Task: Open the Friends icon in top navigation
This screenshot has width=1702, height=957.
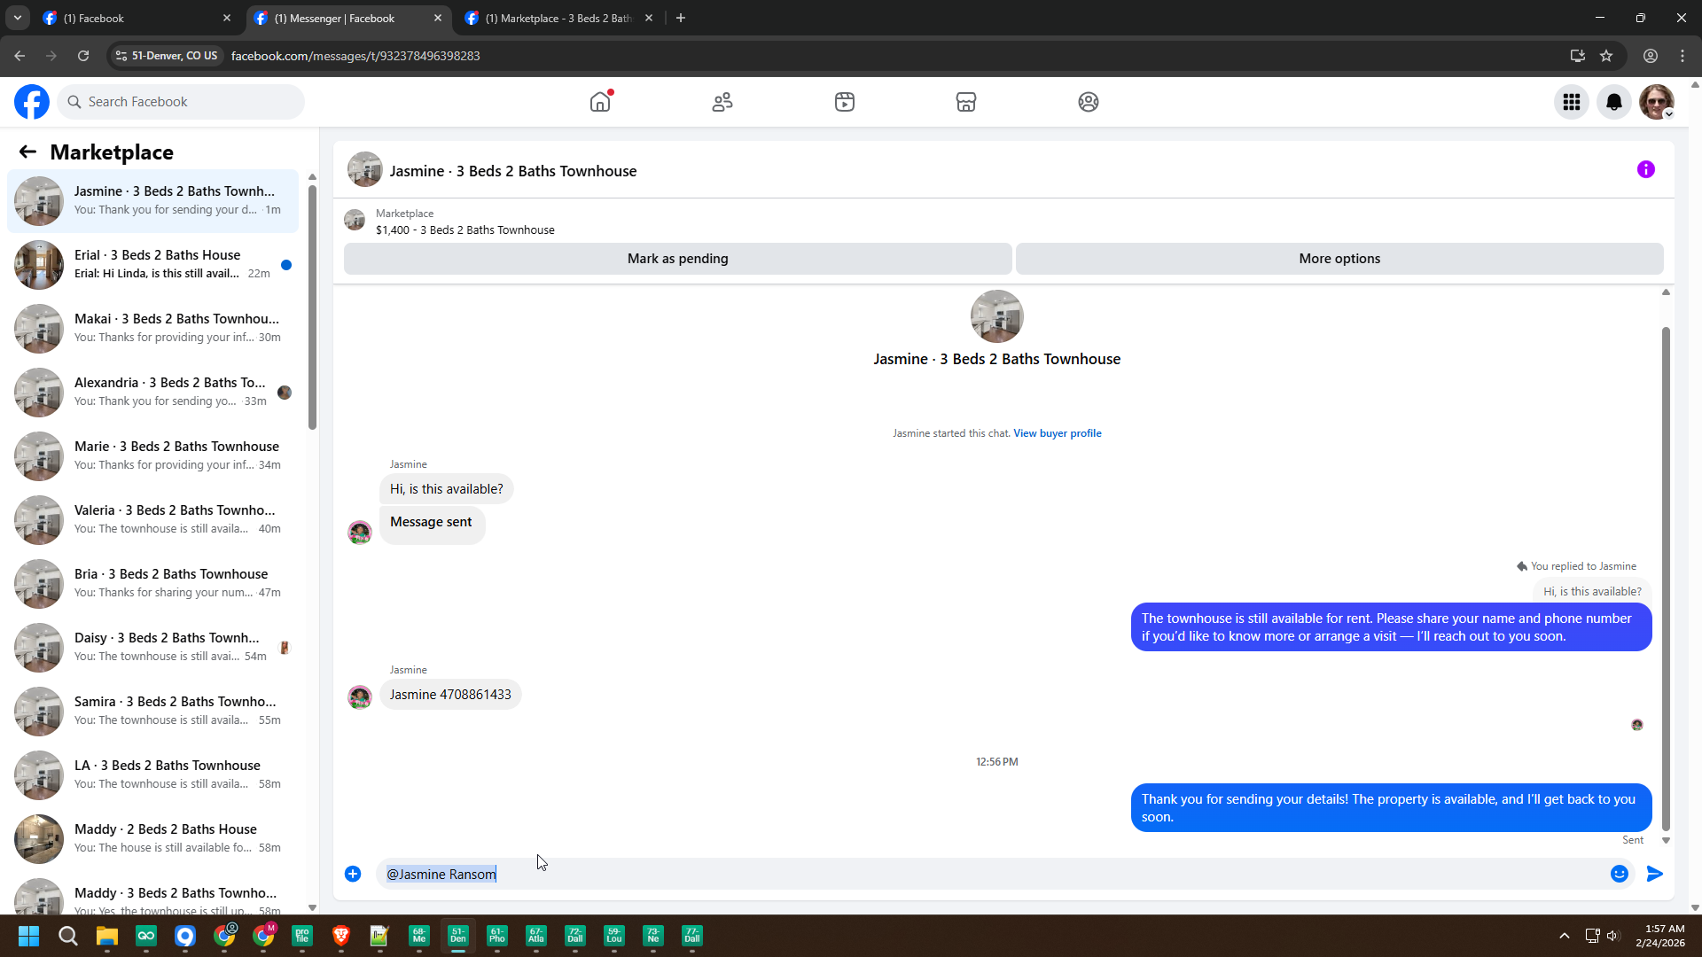Action: coord(722,102)
